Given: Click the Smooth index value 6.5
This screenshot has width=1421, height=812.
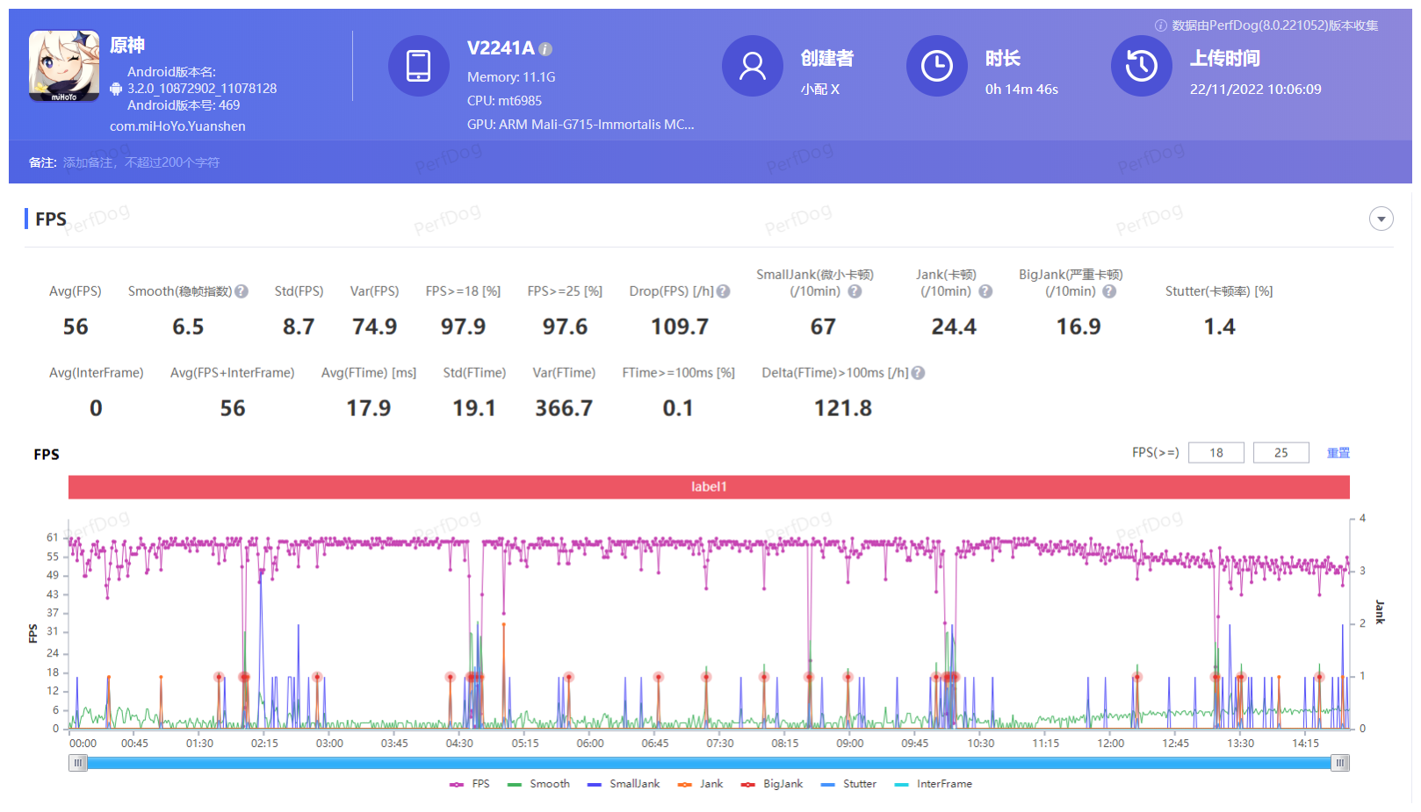Looking at the screenshot, I should pos(188,327).
